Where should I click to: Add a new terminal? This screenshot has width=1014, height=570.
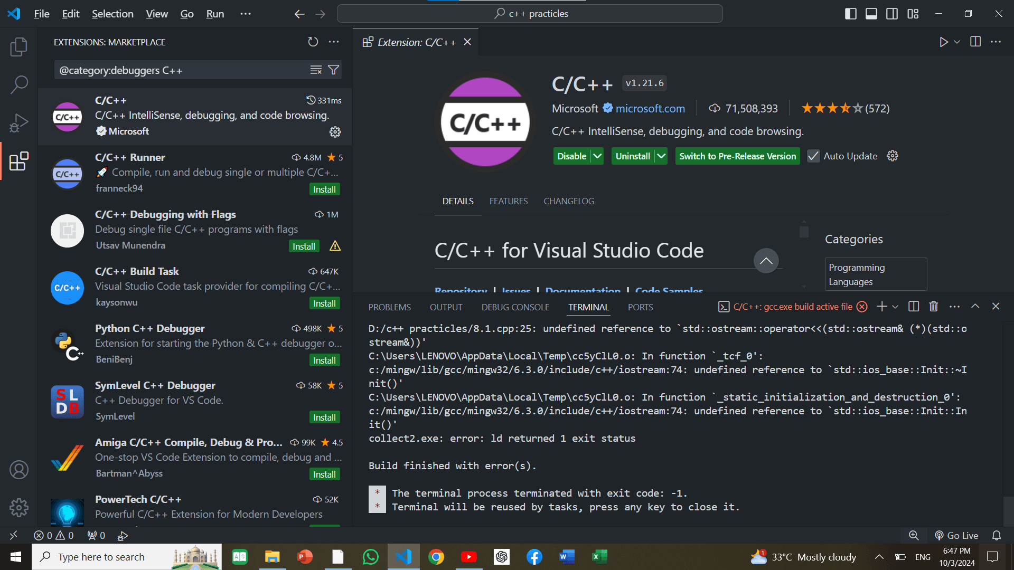881,307
